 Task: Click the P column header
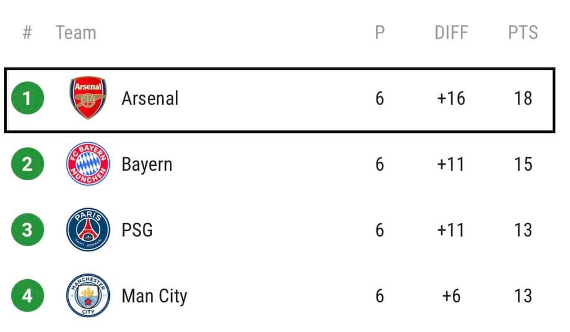[380, 33]
